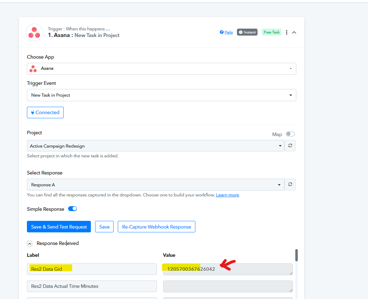368x299 pixels.
Task: Open the Project dropdown Active Campaign Redesign
Action: pos(156,146)
